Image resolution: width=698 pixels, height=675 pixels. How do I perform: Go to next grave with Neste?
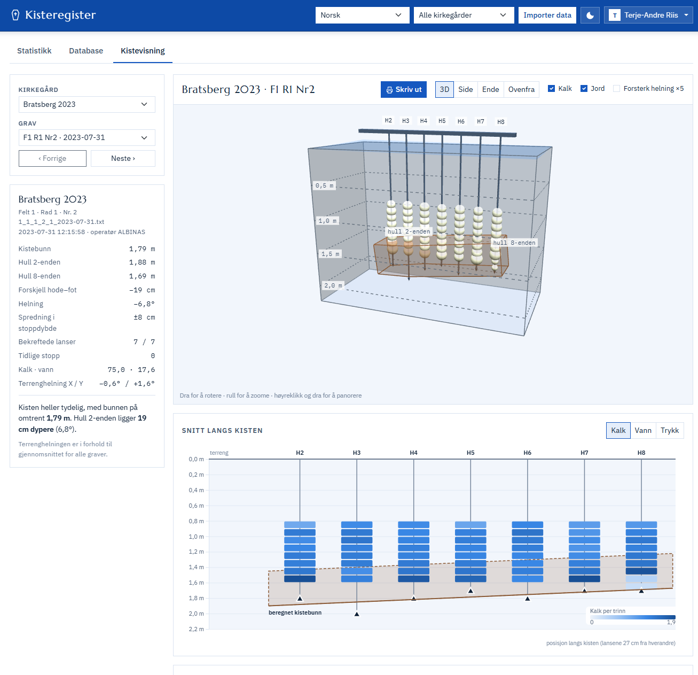(123, 158)
